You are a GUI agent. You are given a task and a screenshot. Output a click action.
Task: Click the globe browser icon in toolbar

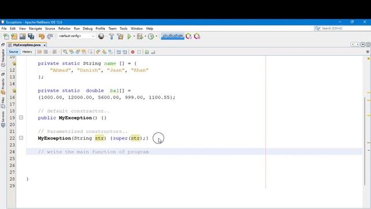[101, 36]
